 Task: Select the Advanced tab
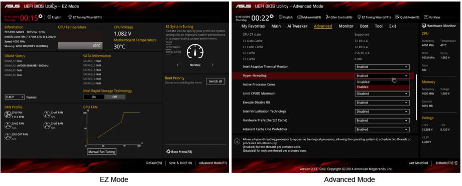(323, 26)
